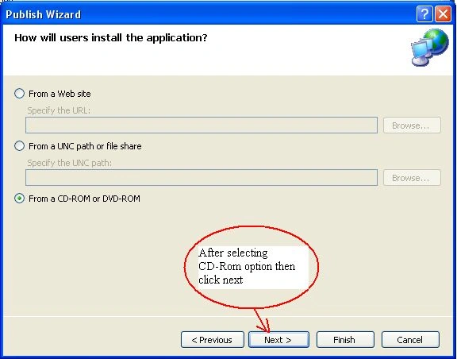Close the Publish Wizard window
This screenshot has width=457, height=359.
click(443, 14)
